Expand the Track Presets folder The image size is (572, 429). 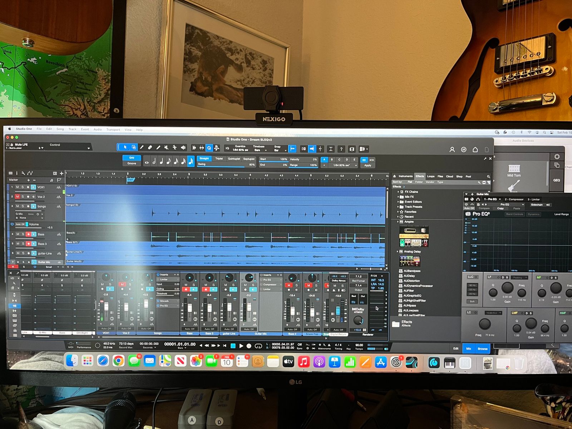coord(398,207)
